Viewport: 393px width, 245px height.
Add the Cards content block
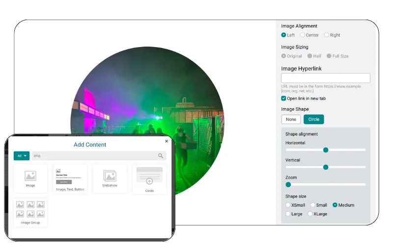coord(149,179)
